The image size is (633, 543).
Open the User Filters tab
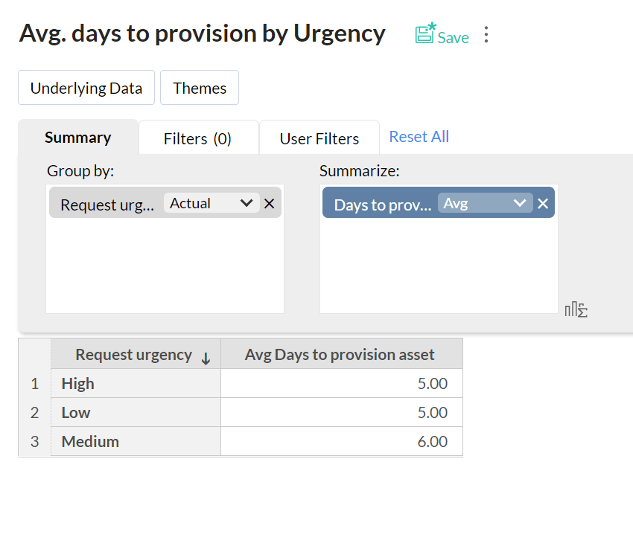click(319, 139)
